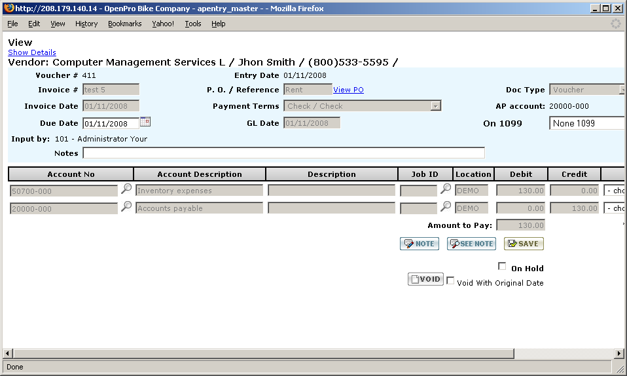
Task: Click into the Notes text field
Action: [283, 153]
